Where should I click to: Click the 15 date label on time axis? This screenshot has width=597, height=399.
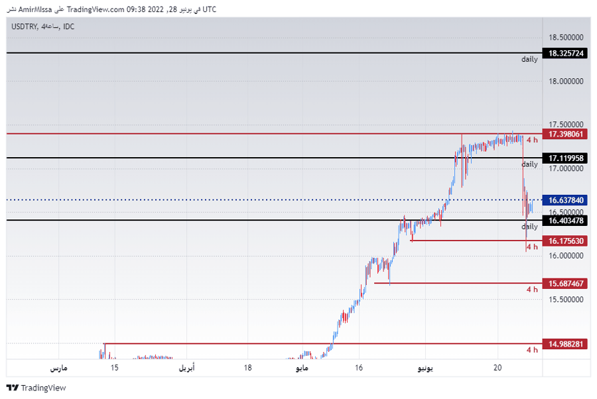tap(115, 368)
